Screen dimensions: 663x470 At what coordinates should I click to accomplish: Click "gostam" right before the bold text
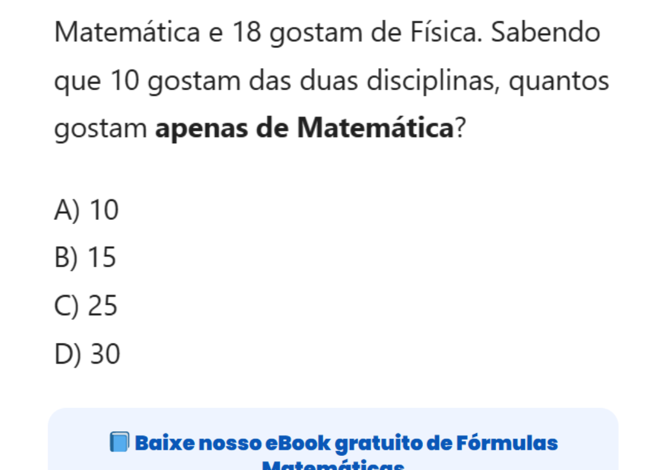(100, 128)
